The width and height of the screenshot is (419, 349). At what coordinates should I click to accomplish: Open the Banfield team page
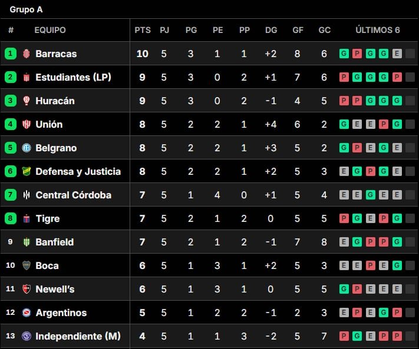(x=55, y=242)
